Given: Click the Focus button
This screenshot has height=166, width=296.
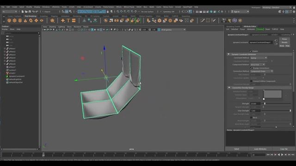Looking at the screenshot, I should 284,39.
